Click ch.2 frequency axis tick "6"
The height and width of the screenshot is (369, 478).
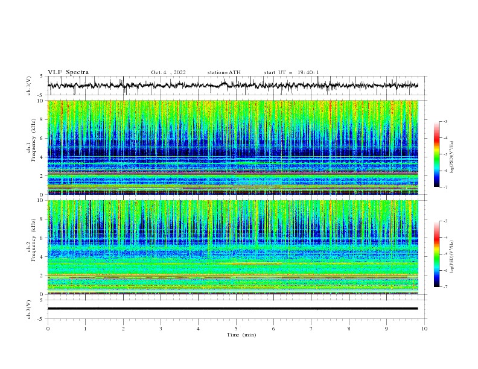pyautogui.click(x=42, y=238)
